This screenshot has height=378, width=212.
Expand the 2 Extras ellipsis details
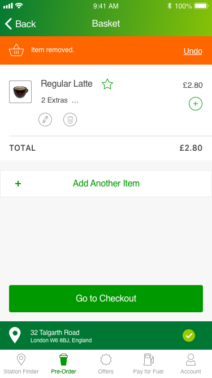coord(75,100)
